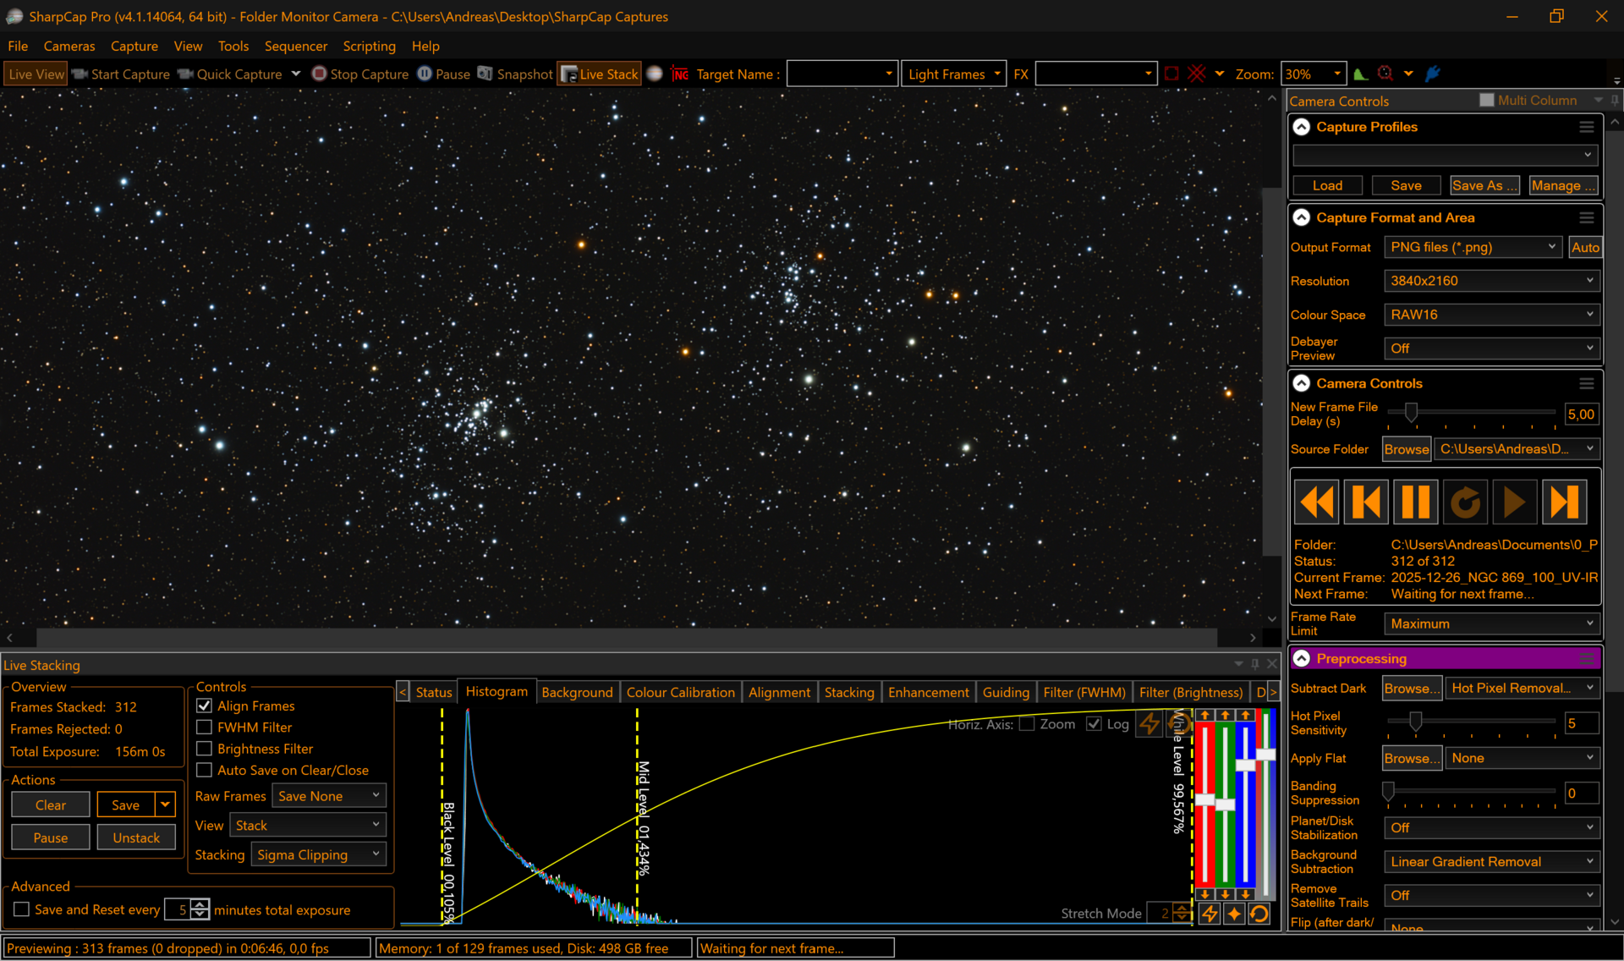The image size is (1624, 961).
Task: Open the Raw Frames Save None dropdown
Action: coord(329,796)
